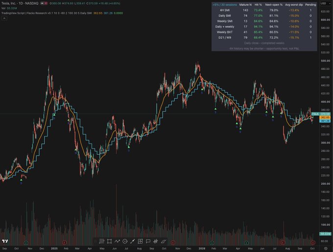Click the Flacko Research indicator legend label
Screen dimensions: 333x252
coord(47,13)
